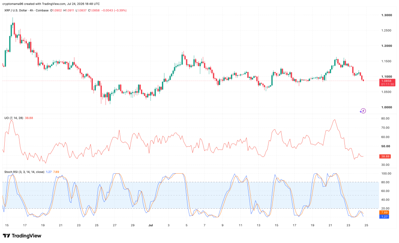Click the 1.1500 price axis label

pyautogui.click(x=387, y=61)
